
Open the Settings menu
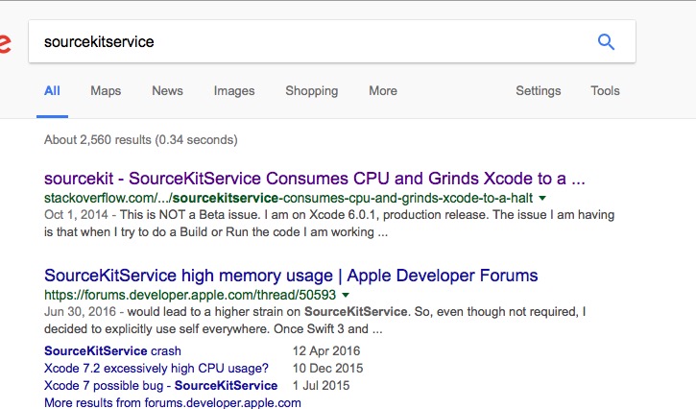538,91
